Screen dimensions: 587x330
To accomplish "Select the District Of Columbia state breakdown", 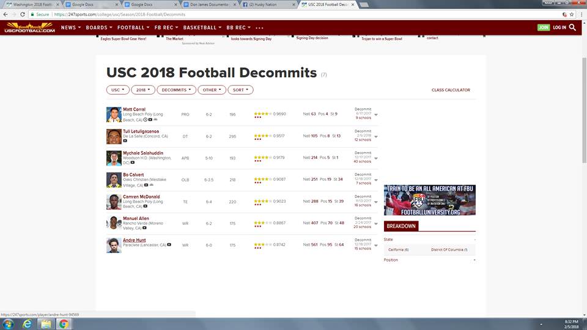I will [449, 249].
